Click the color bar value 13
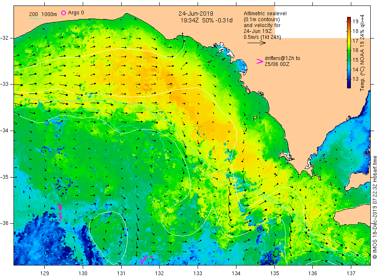Screen dimensions: 380x279 [355, 79]
